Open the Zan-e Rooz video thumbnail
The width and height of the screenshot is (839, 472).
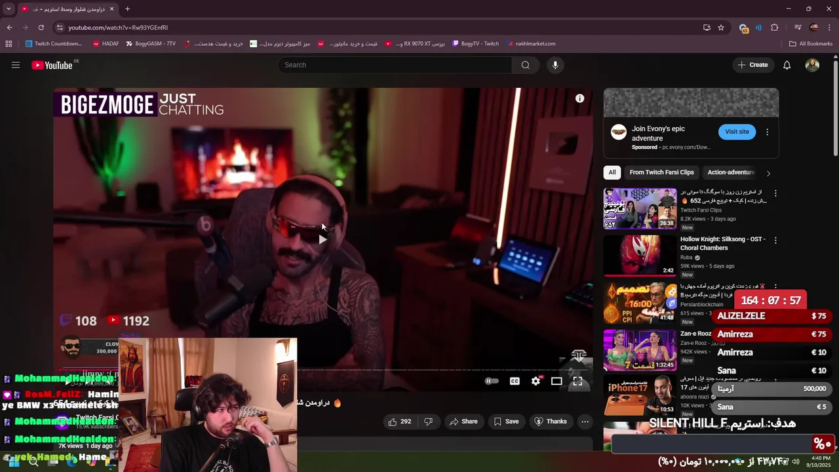(x=640, y=349)
